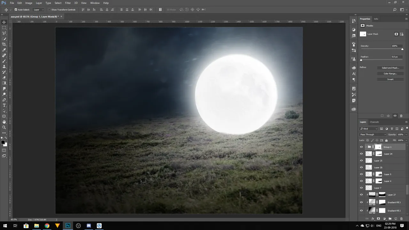Screen dimensions: 409x230
Task: Click the layer style fx icon in Layers
Action: 373,219
